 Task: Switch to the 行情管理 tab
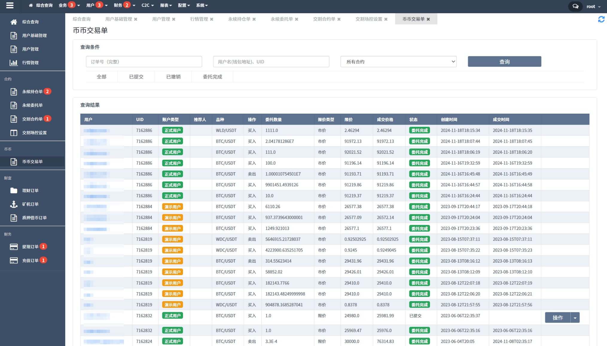click(x=199, y=19)
